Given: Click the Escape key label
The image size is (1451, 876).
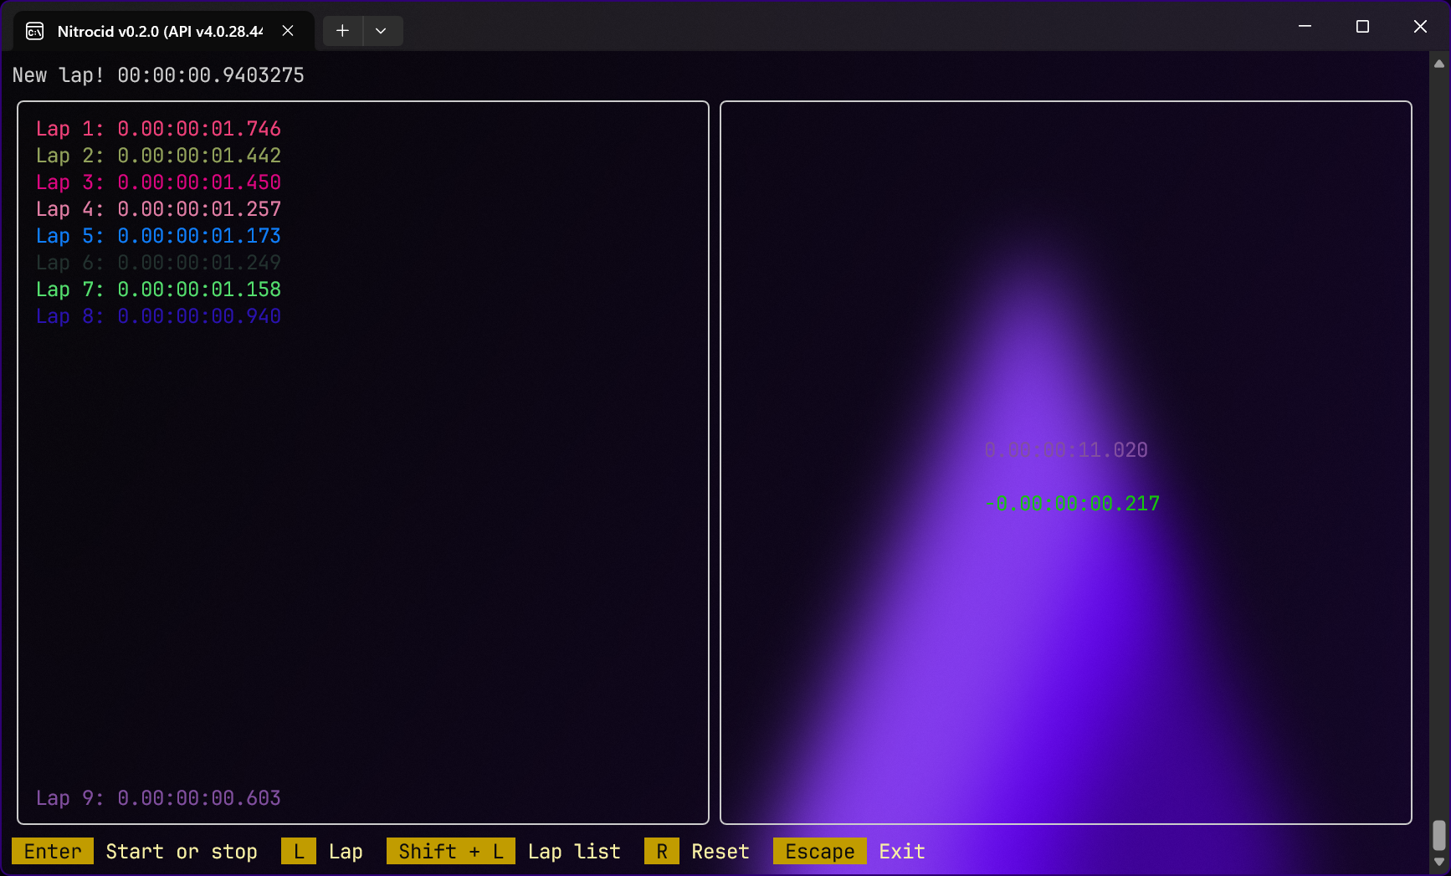Looking at the screenshot, I should (x=819, y=852).
